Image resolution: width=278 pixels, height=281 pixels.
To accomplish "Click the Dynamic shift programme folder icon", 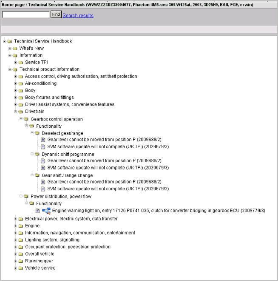I will pyautogui.click(x=37, y=154).
